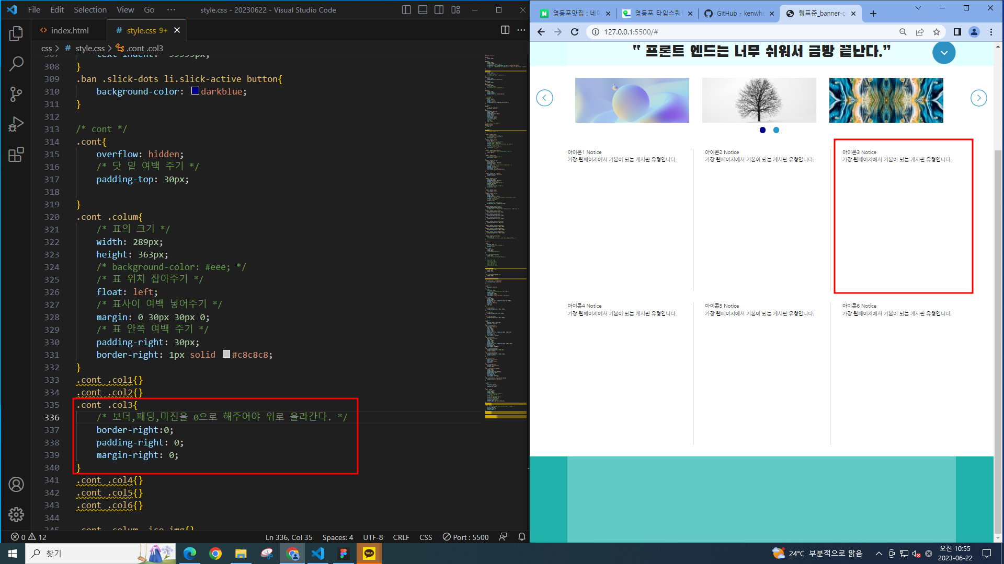Screen dimensions: 1004x564
Task: Toggle the bottom panel layout button
Action: 423,10
